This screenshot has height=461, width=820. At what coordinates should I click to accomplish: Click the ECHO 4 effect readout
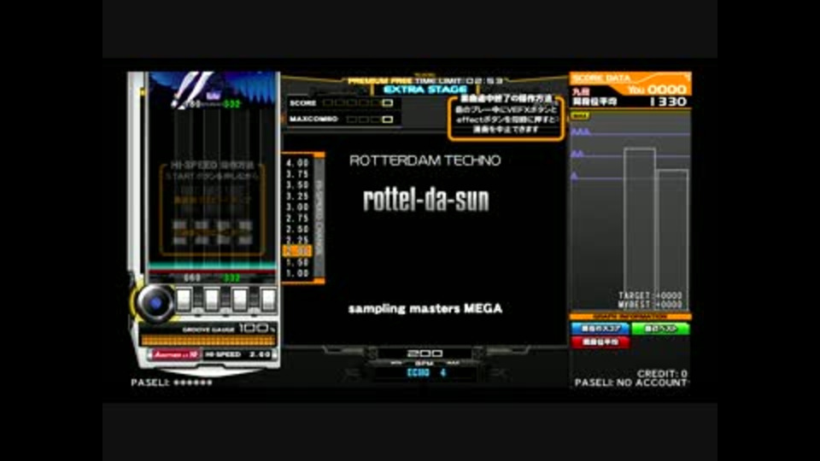pos(426,373)
